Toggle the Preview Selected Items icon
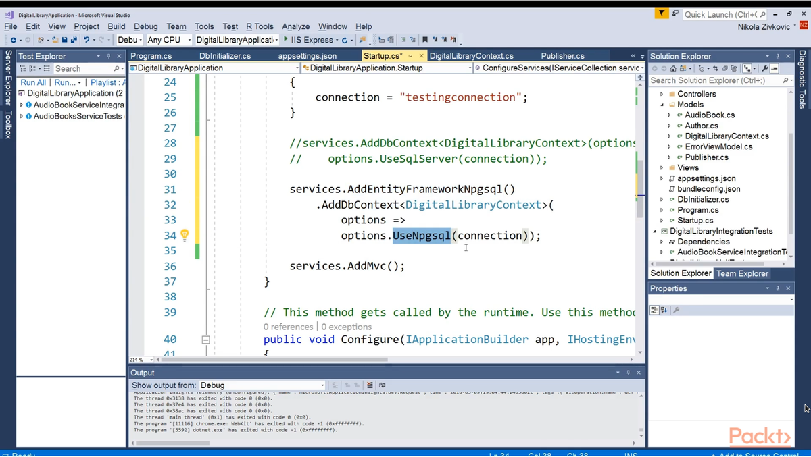The image size is (811, 457). click(x=775, y=68)
